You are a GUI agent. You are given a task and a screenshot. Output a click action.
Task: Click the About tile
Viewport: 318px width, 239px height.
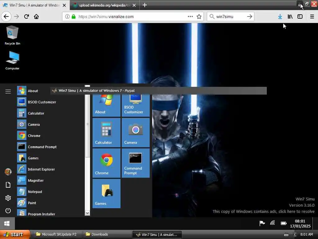coord(107,105)
